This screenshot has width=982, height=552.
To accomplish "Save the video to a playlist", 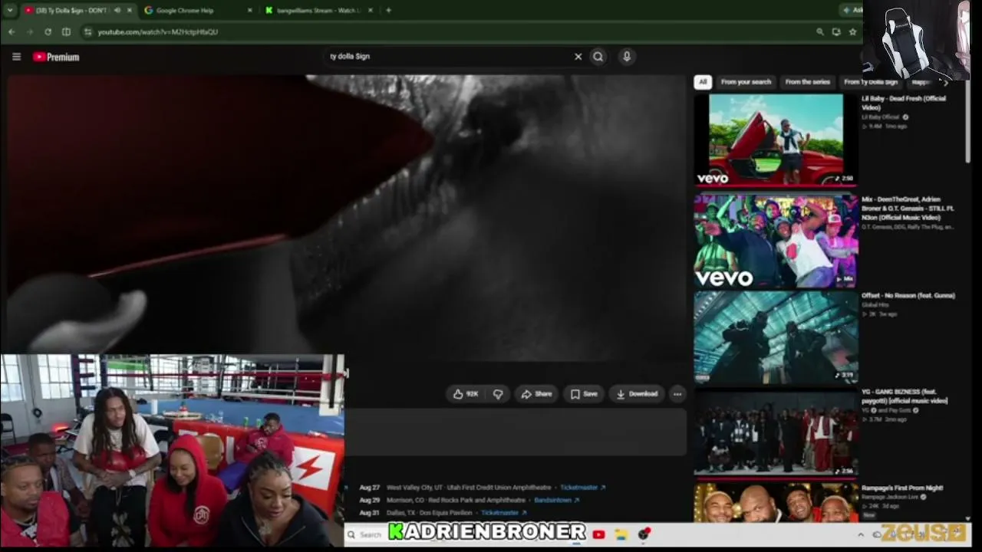I will 584,394.
